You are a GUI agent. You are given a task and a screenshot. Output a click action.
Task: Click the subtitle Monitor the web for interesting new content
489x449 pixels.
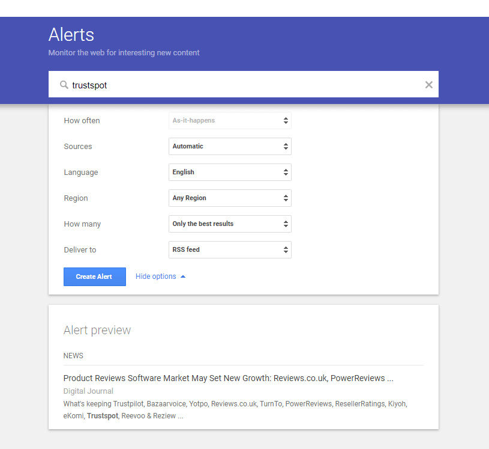click(124, 52)
